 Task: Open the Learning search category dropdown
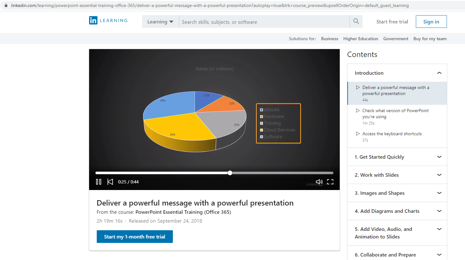160,21
